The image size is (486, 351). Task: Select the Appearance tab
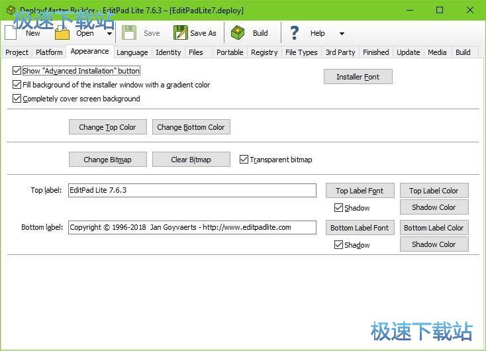pos(89,52)
